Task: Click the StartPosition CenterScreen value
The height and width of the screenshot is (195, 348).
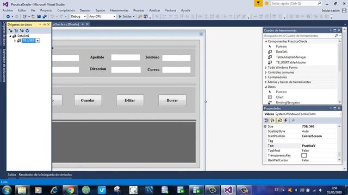Action: [x=312, y=136]
